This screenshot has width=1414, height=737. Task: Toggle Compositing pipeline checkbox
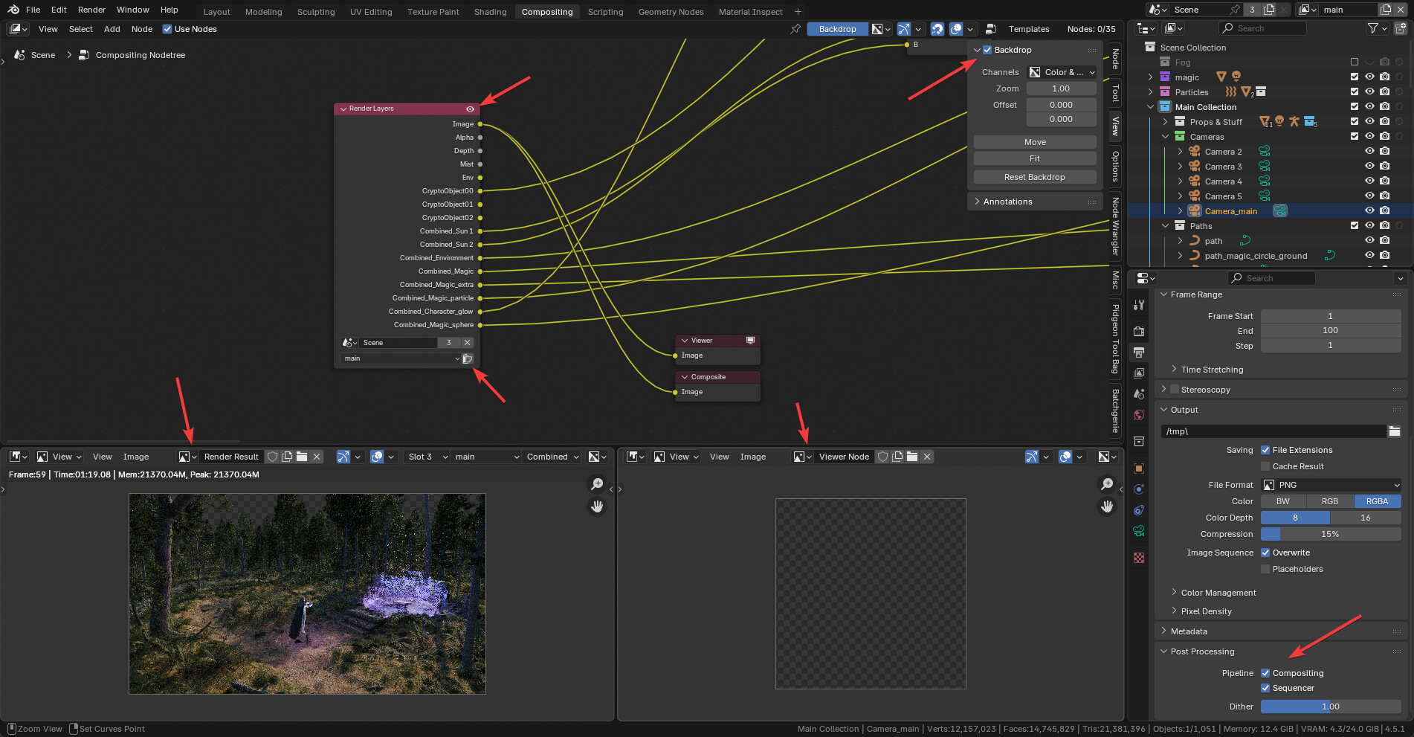pos(1265,673)
